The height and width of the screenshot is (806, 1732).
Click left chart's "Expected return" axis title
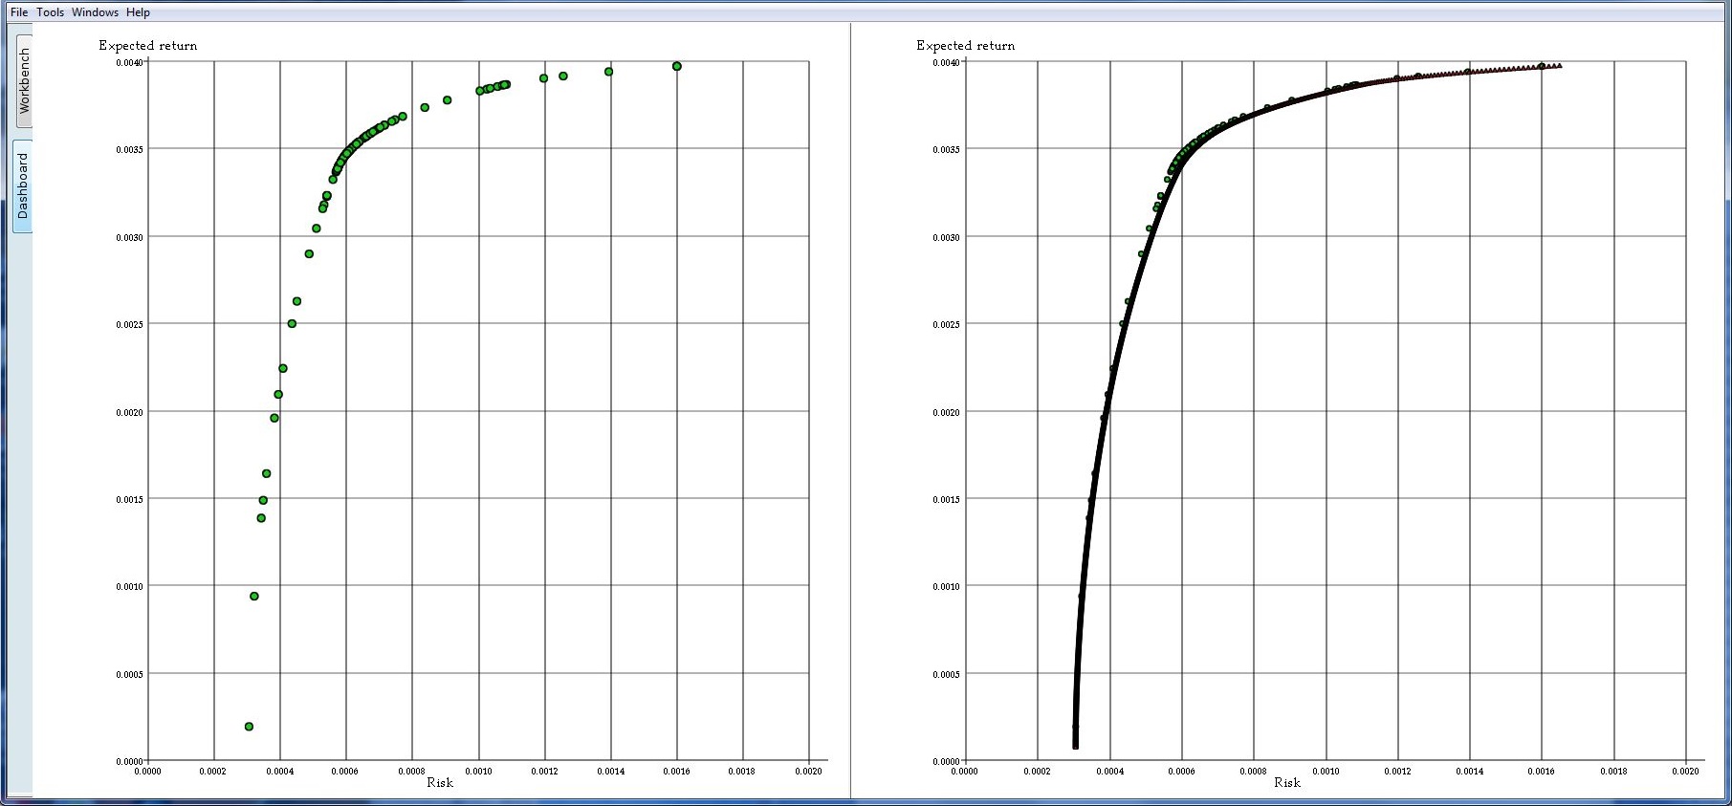[148, 46]
